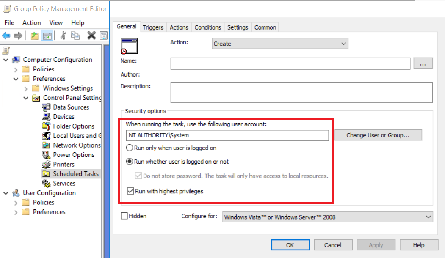This screenshot has height=258, width=445.
Task: Click the Network Options icon
Action: pyautogui.click(x=46, y=145)
